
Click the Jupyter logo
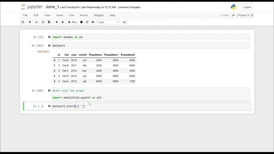(32, 7)
